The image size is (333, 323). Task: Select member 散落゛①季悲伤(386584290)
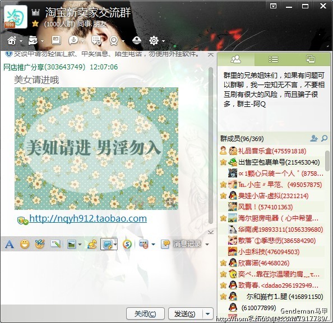tap(272, 241)
